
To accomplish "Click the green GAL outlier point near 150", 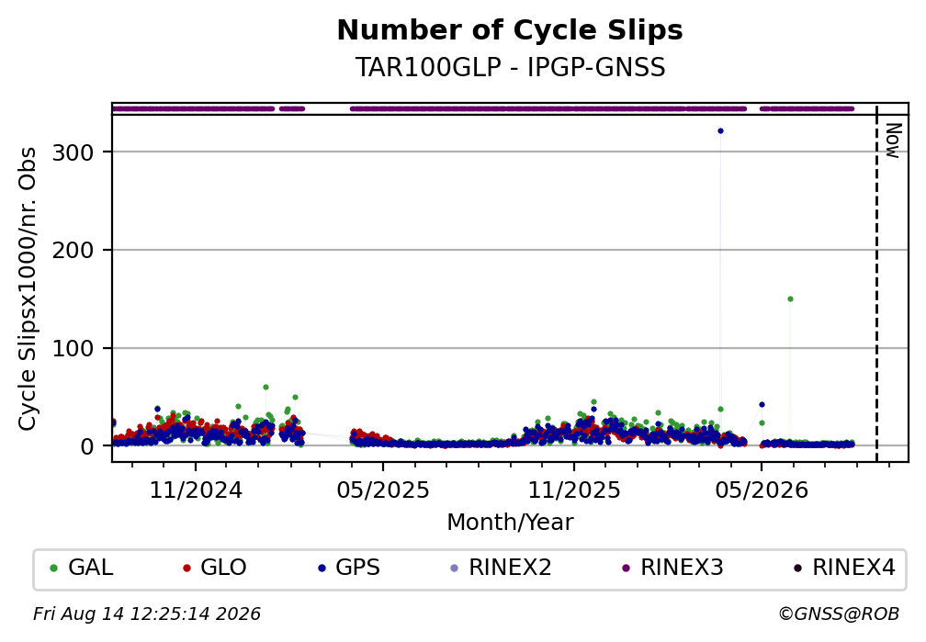I will point(790,298).
